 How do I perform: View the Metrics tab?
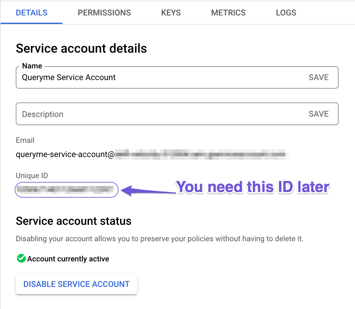(x=228, y=13)
